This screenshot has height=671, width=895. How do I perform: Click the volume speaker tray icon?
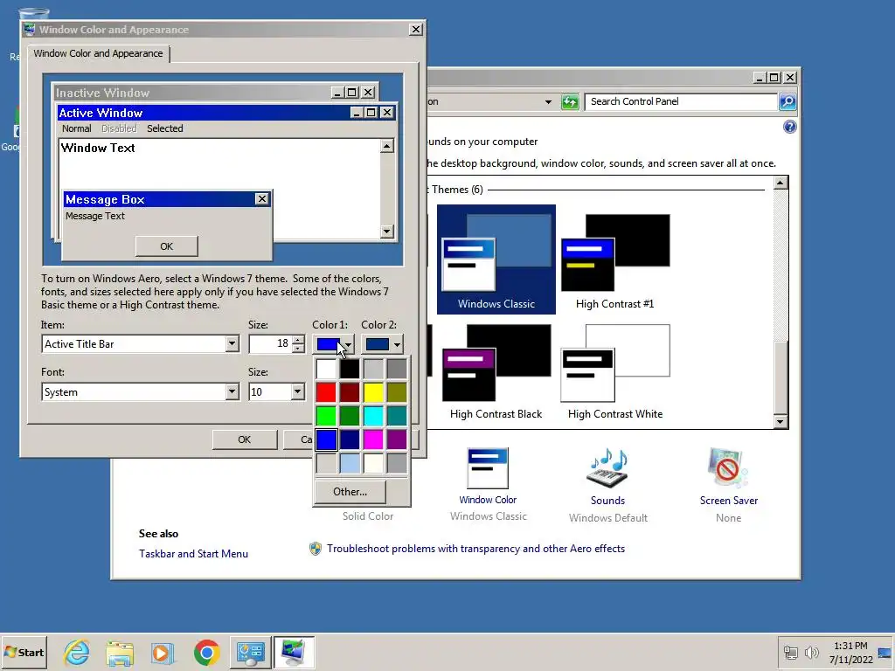coord(811,652)
